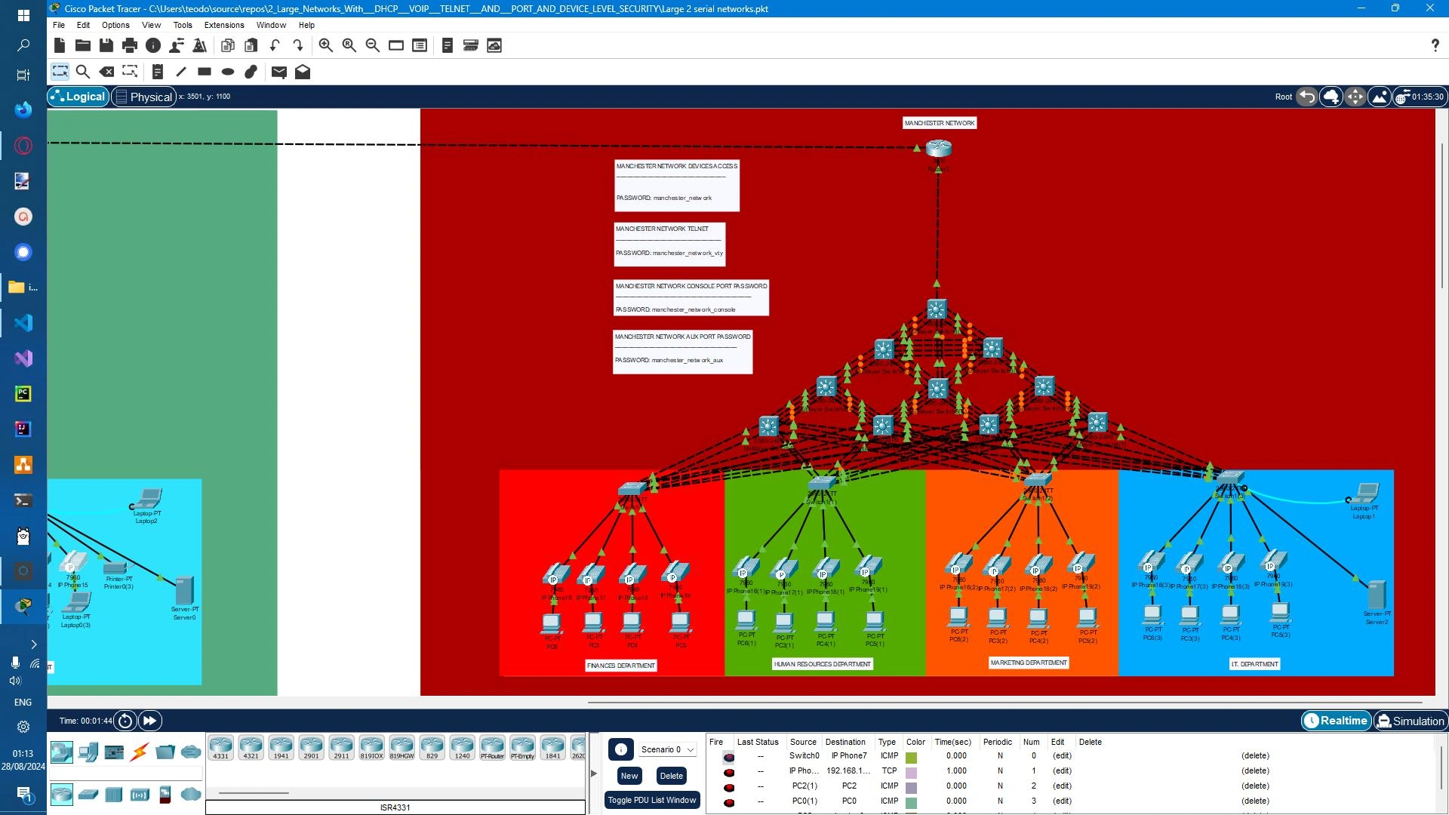The height and width of the screenshot is (815, 1449).
Task: Open the Tools menu
Action: pyautogui.click(x=183, y=25)
